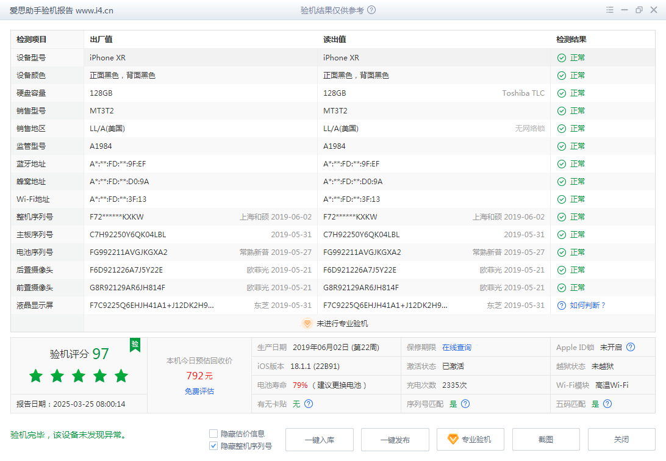This screenshot has width=666, height=461.
Task: Click the 报告日期 2025-03-25 text
Action: (71, 404)
